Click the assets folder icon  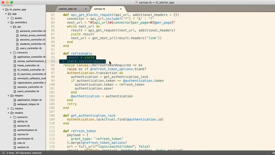tap(12, 18)
